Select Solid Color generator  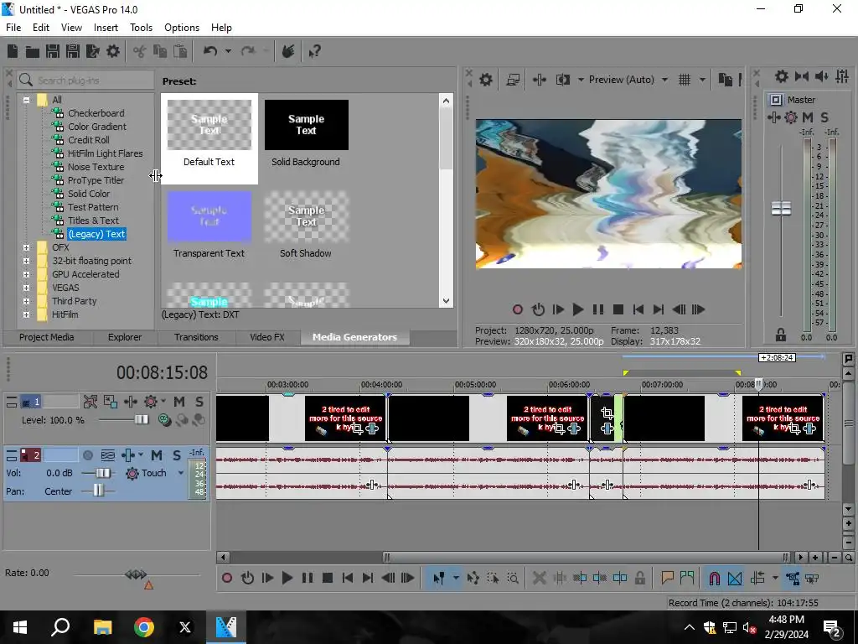89,194
